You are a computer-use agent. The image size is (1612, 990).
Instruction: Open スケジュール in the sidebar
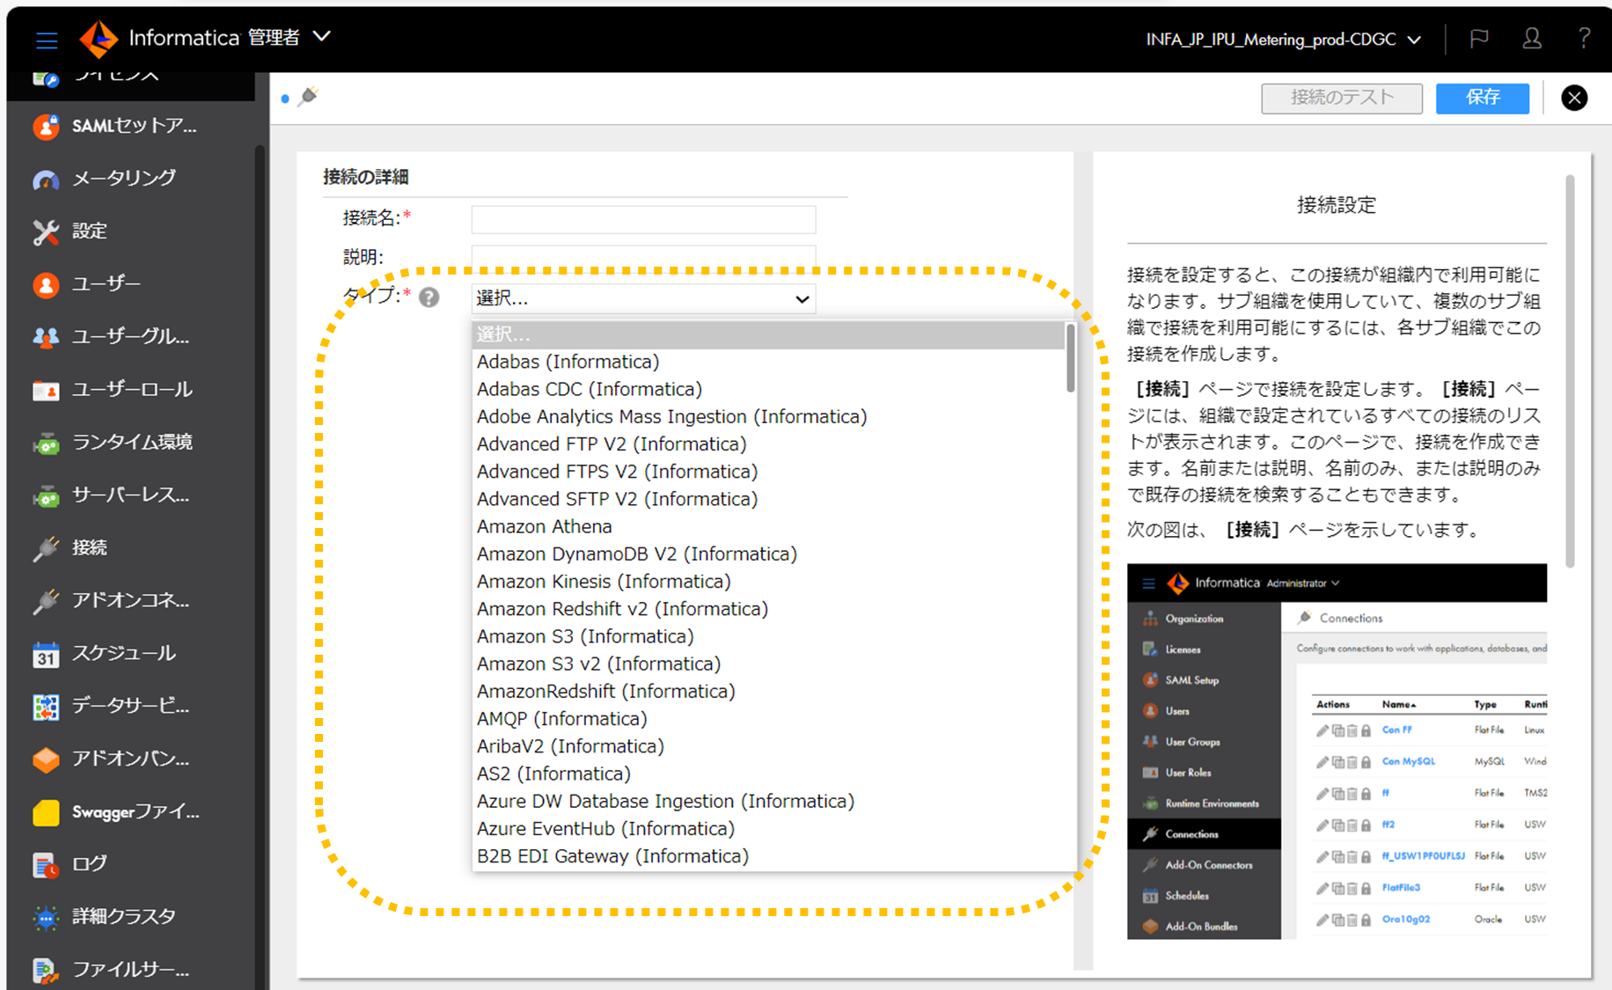coord(124,653)
